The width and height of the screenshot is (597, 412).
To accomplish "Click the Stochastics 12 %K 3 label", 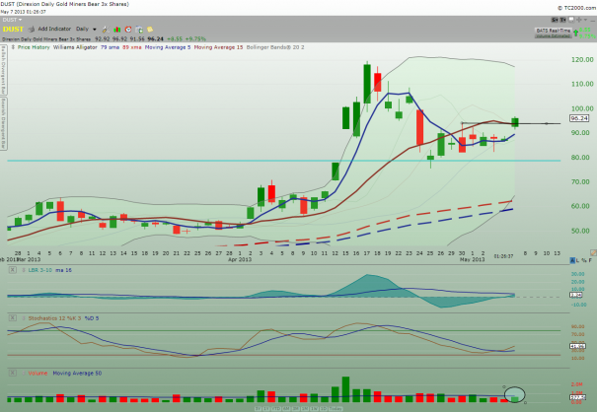I will point(55,318).
